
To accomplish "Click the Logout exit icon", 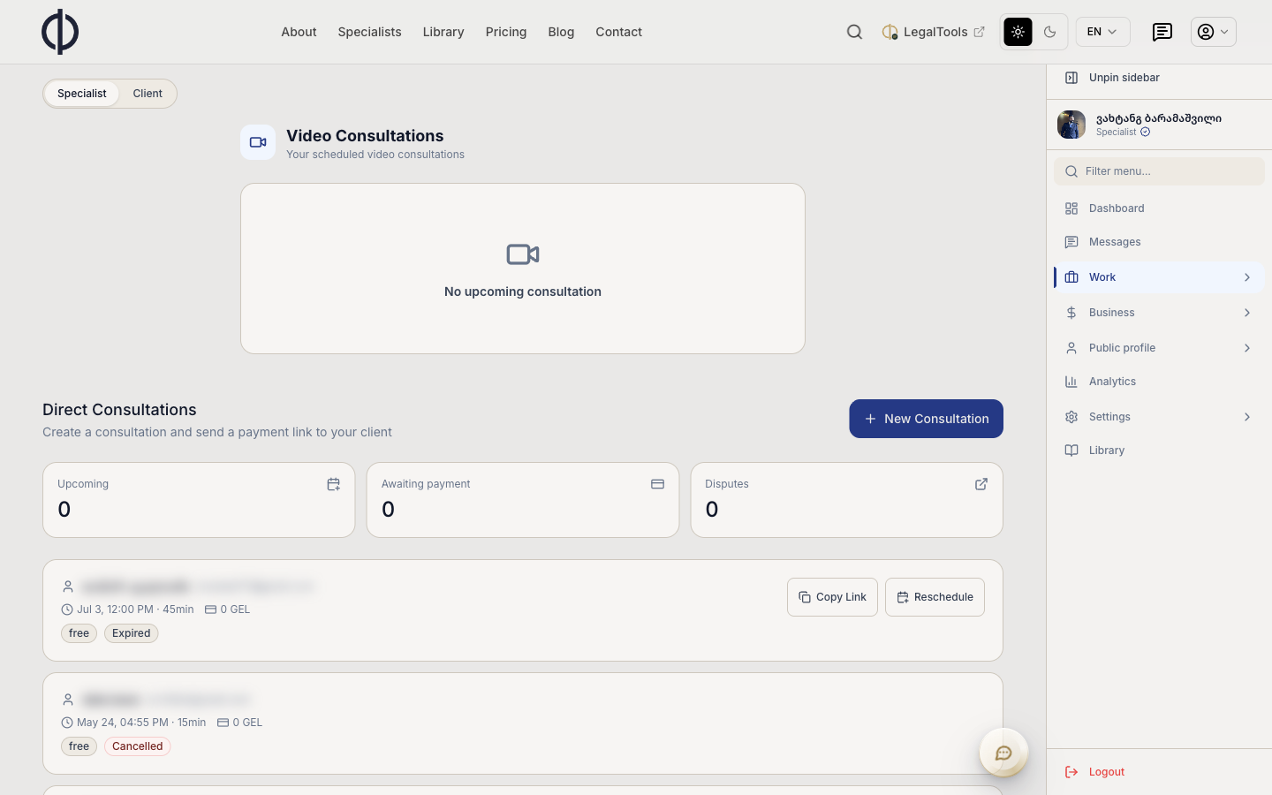I will coord(1071,772).
